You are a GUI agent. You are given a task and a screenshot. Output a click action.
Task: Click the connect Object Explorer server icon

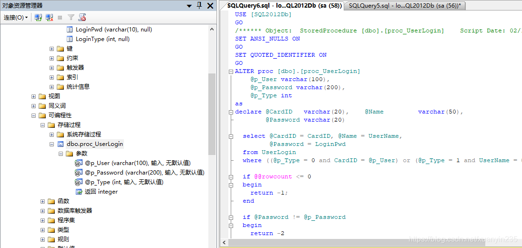(38, 17)
